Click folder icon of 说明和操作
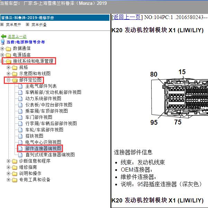This screenshot has width=208, height=208. tap(15, 174)
